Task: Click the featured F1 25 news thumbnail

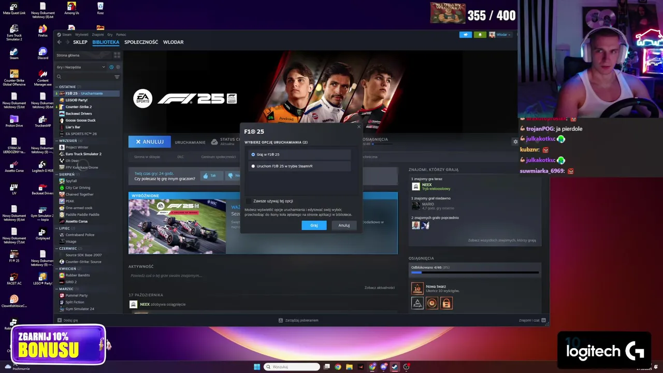Action: click(x=177, y=226)
